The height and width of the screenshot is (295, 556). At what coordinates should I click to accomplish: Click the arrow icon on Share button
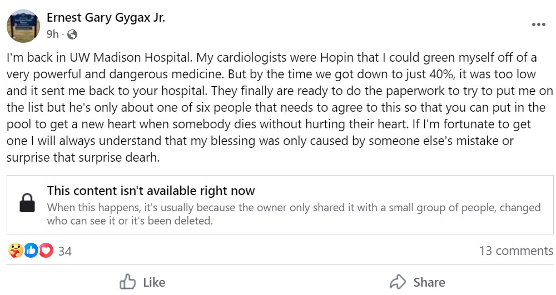pyautogui.click(x=398, y=282)
